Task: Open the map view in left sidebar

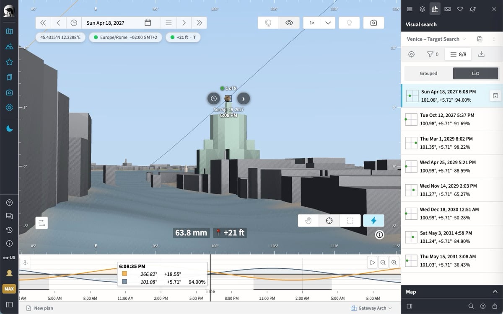Action: click(9, 31)
